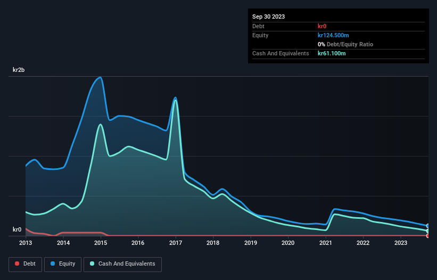Viewport: 437px width, 280px height.
Task: Toggle the Debt series legend button
Action: [26, 264]
